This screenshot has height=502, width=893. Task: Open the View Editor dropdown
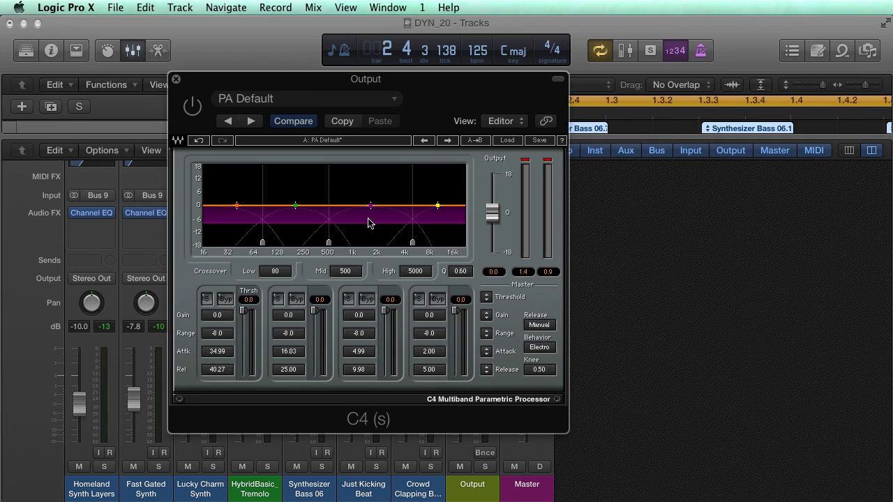(x=506, y=121)
